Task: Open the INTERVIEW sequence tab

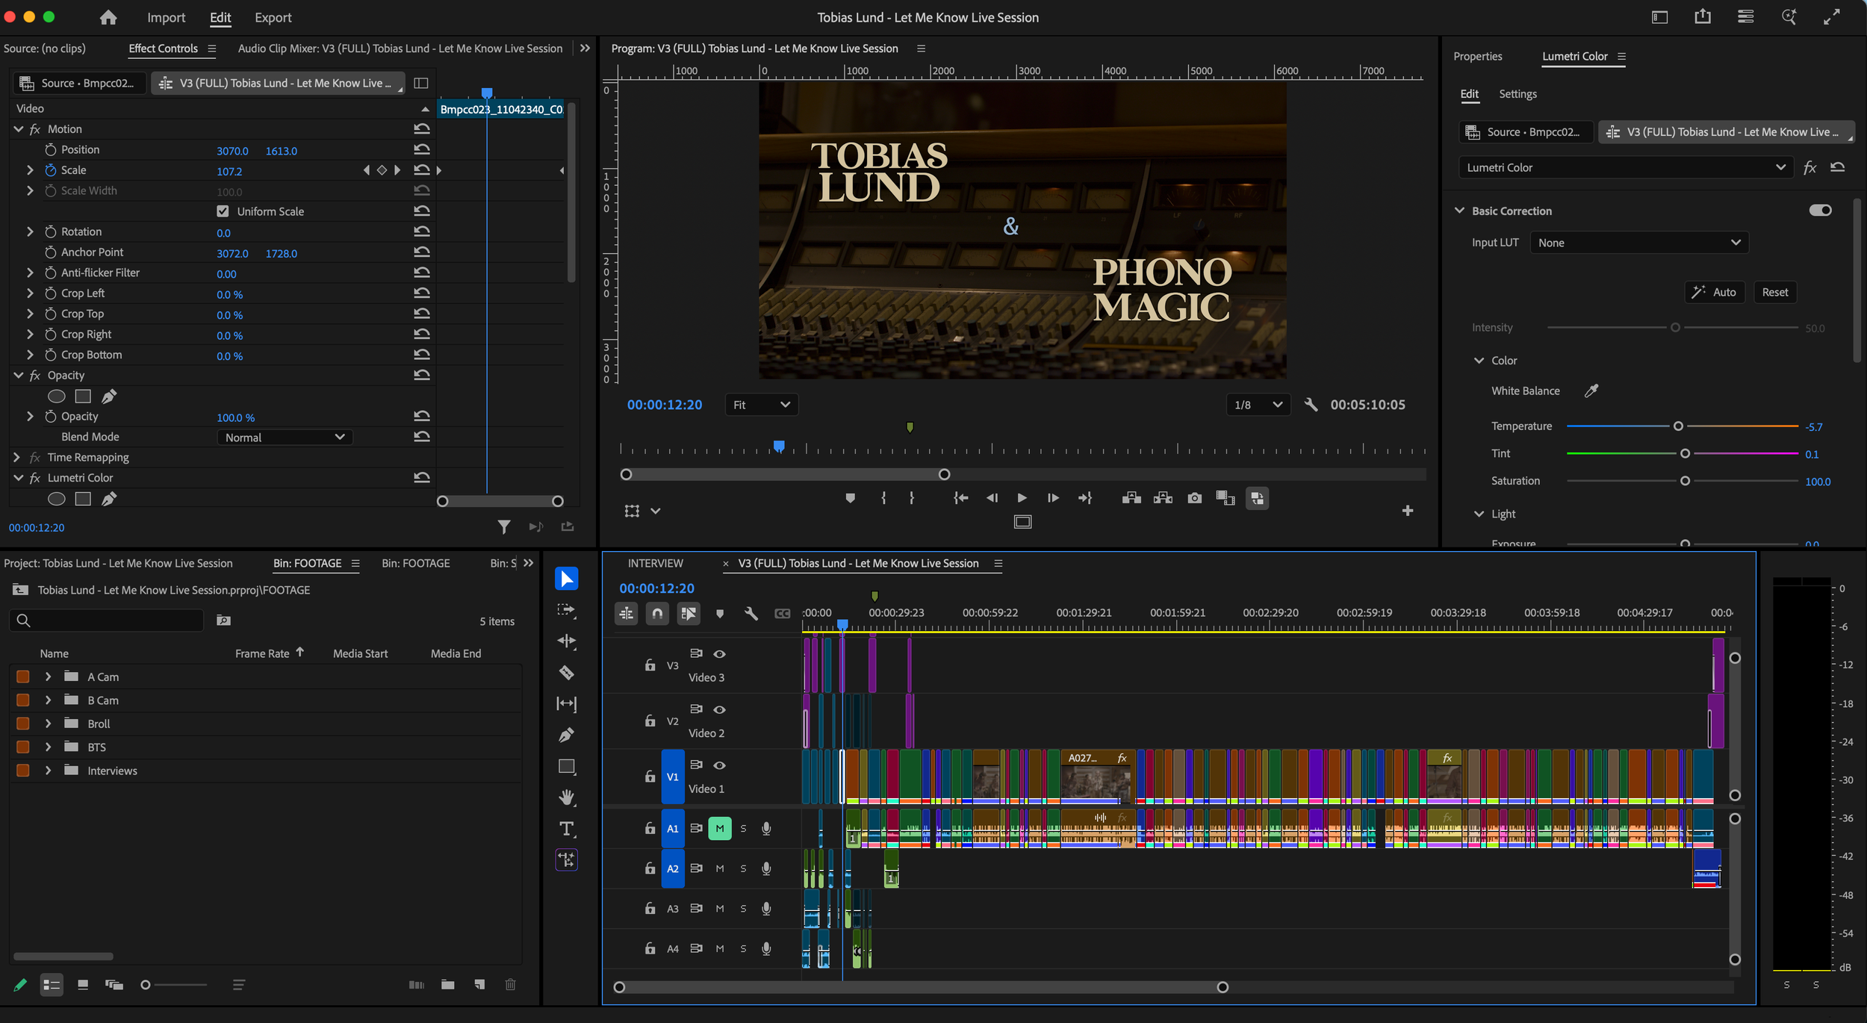Action: tap(655, 563)
